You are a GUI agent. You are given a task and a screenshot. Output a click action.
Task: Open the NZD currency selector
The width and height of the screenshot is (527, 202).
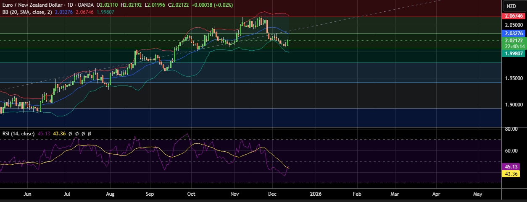(x=511, y=6)
